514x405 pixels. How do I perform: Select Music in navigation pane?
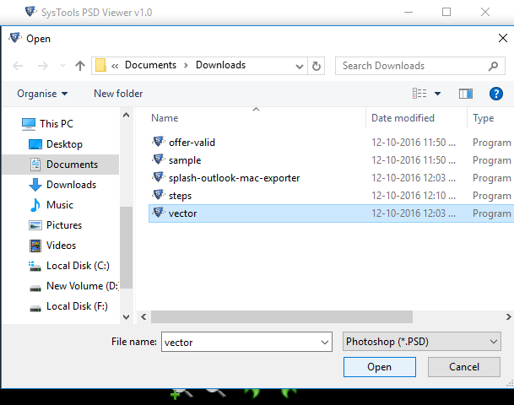(51, 205)
